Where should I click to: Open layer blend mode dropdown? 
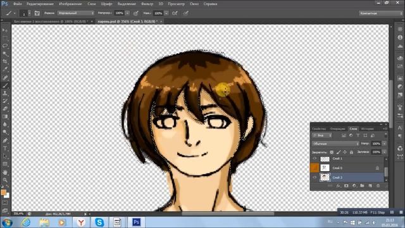click(335, 144)
